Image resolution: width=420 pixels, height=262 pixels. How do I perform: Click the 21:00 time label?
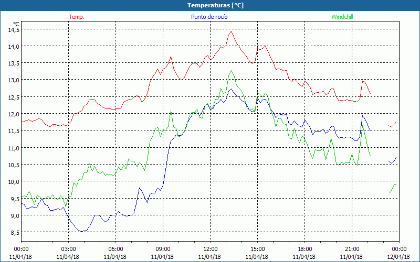pos(352,249)
